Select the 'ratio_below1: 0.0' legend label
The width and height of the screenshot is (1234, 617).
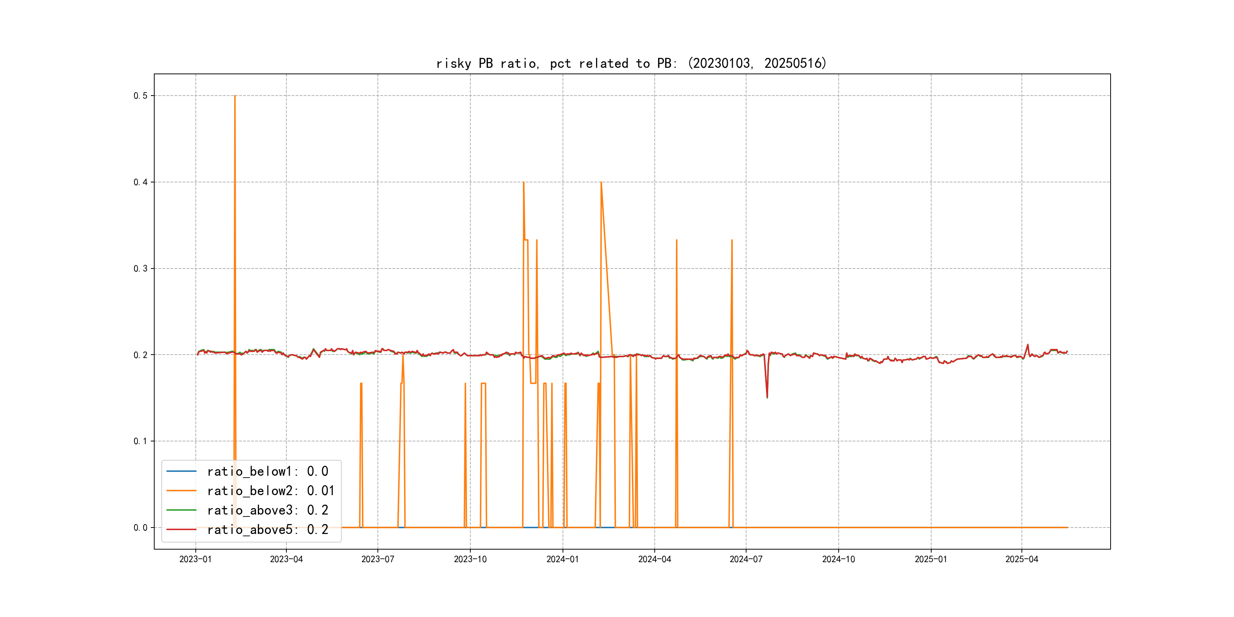[267, 472]
